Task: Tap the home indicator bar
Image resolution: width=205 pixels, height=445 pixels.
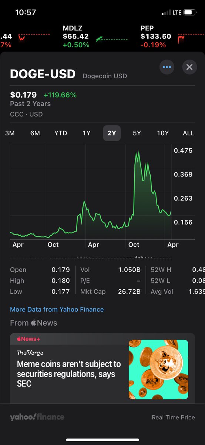Action: tap(102, 440)
